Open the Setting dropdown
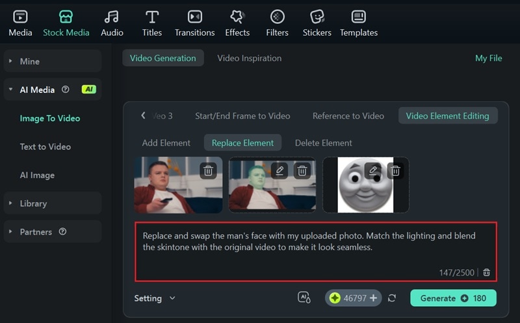This screenshot has height=323, width=520. pos(155,298)
